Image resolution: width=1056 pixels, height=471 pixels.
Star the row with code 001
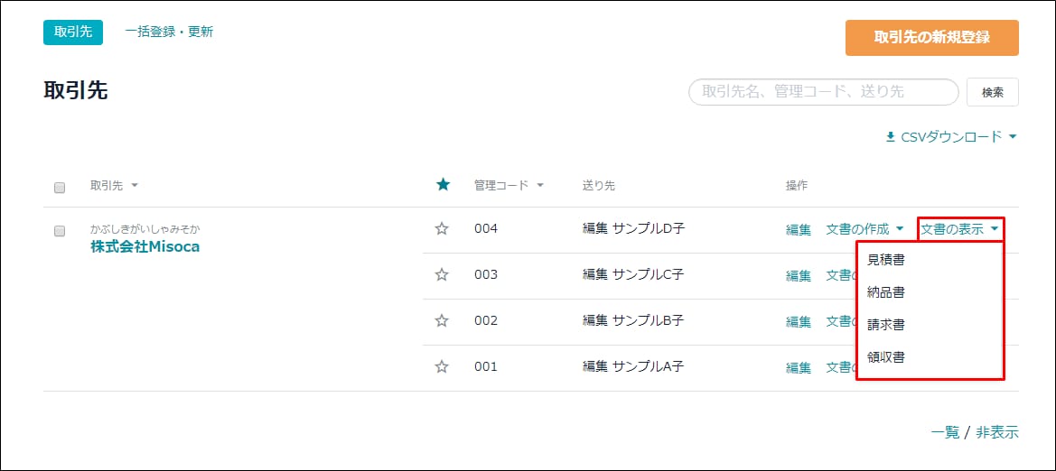click(442, 366)
